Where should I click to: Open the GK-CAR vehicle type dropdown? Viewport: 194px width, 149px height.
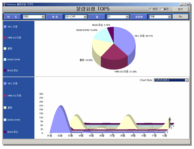85,17
